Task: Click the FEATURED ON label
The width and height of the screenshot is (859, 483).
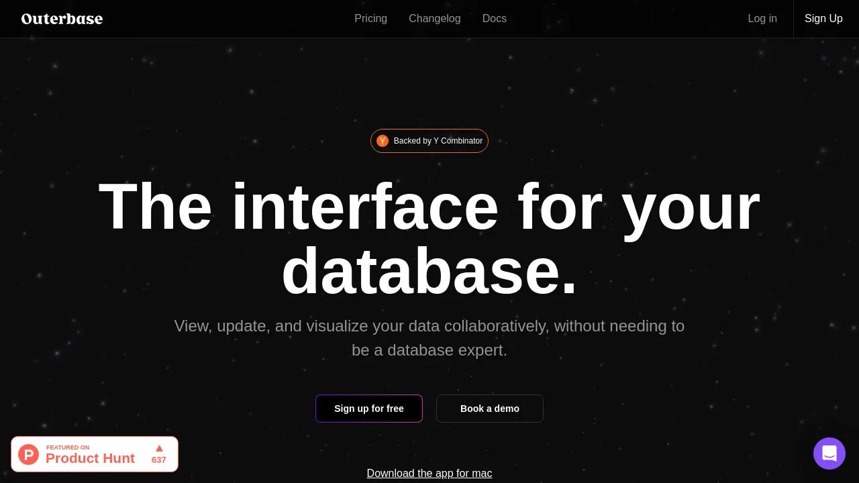Action: (x=68, y=447)
